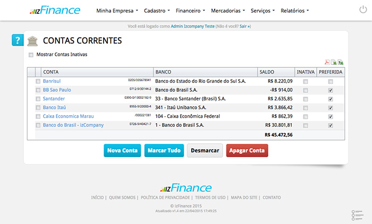This screenshot has width=372, height=224.
Task: Open the CONTATO footer link
Action: [x=272, y=197]
